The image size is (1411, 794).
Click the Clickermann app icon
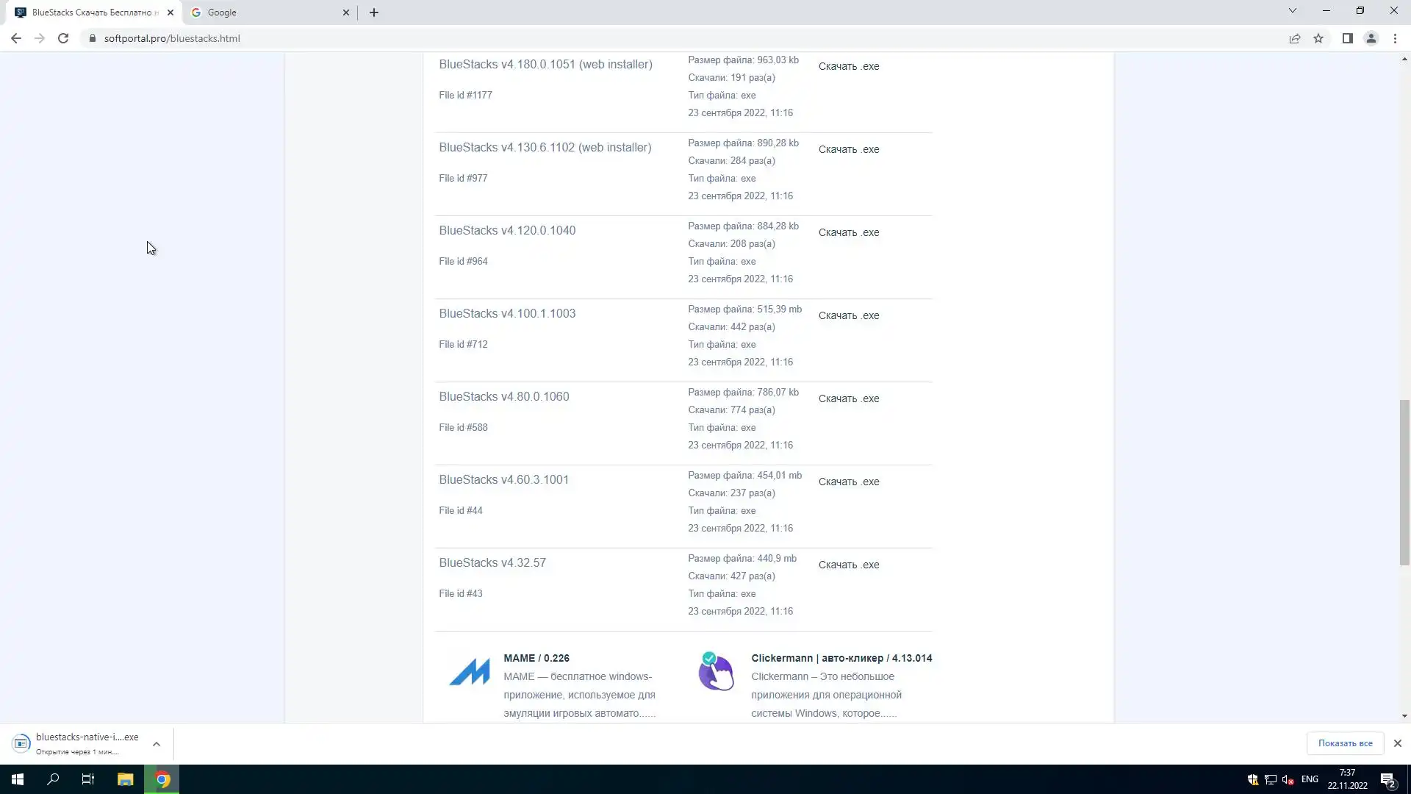click(x=716, y=672)
